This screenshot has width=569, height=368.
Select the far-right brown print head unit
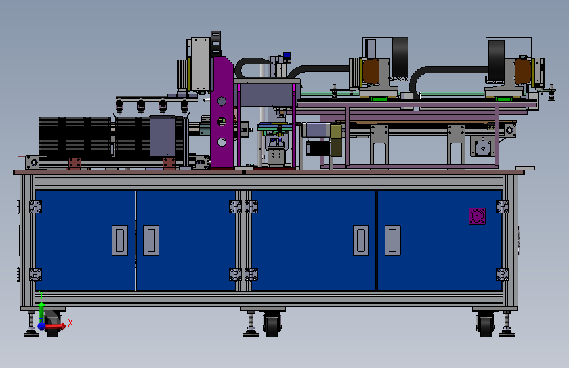point(522,71)
